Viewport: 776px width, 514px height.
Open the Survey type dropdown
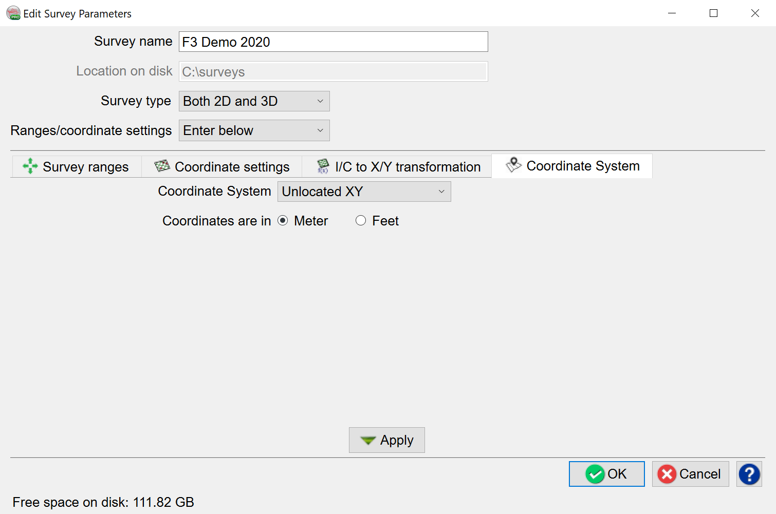click(x=254, y=101)
